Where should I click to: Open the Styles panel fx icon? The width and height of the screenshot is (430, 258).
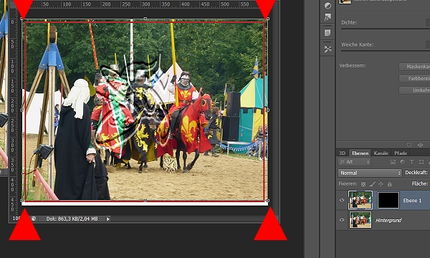coord(328,17)
